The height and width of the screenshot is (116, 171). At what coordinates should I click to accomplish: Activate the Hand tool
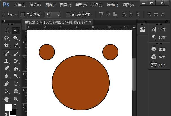tap(7, 99)
